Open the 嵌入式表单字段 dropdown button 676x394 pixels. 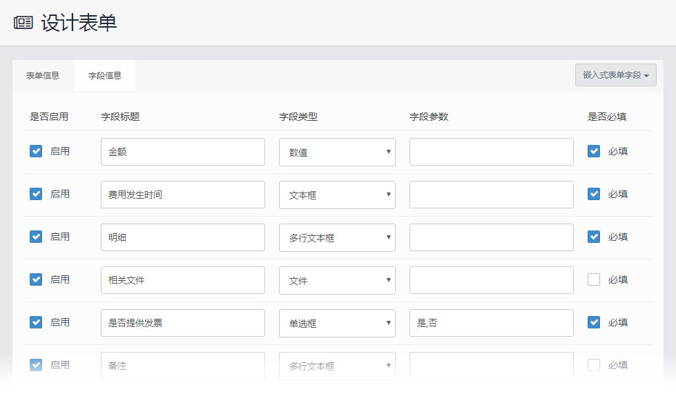click(616, 75)
